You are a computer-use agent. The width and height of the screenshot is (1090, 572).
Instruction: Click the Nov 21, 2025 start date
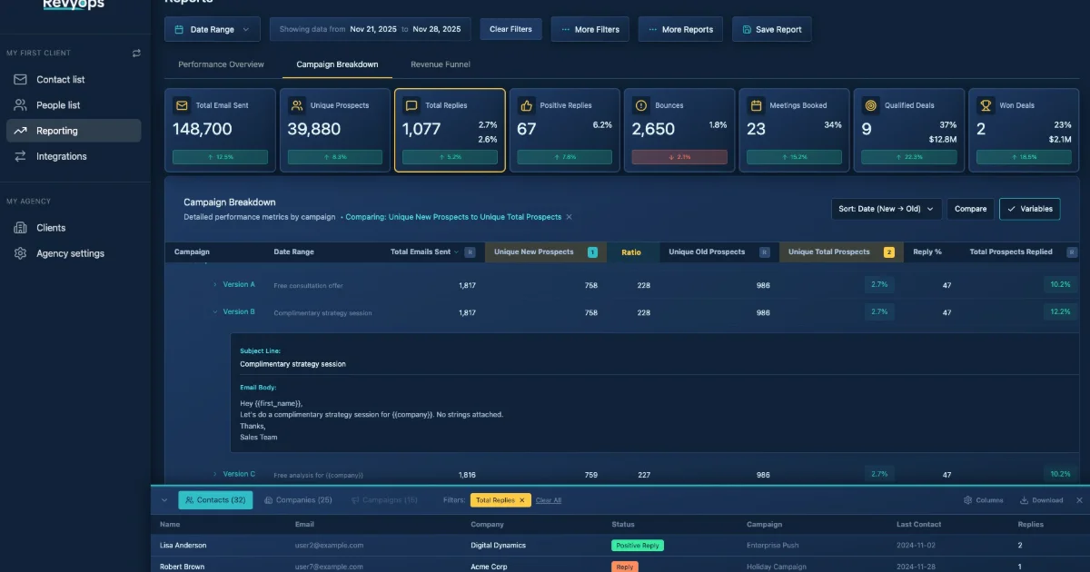click(x=373, y=29)
